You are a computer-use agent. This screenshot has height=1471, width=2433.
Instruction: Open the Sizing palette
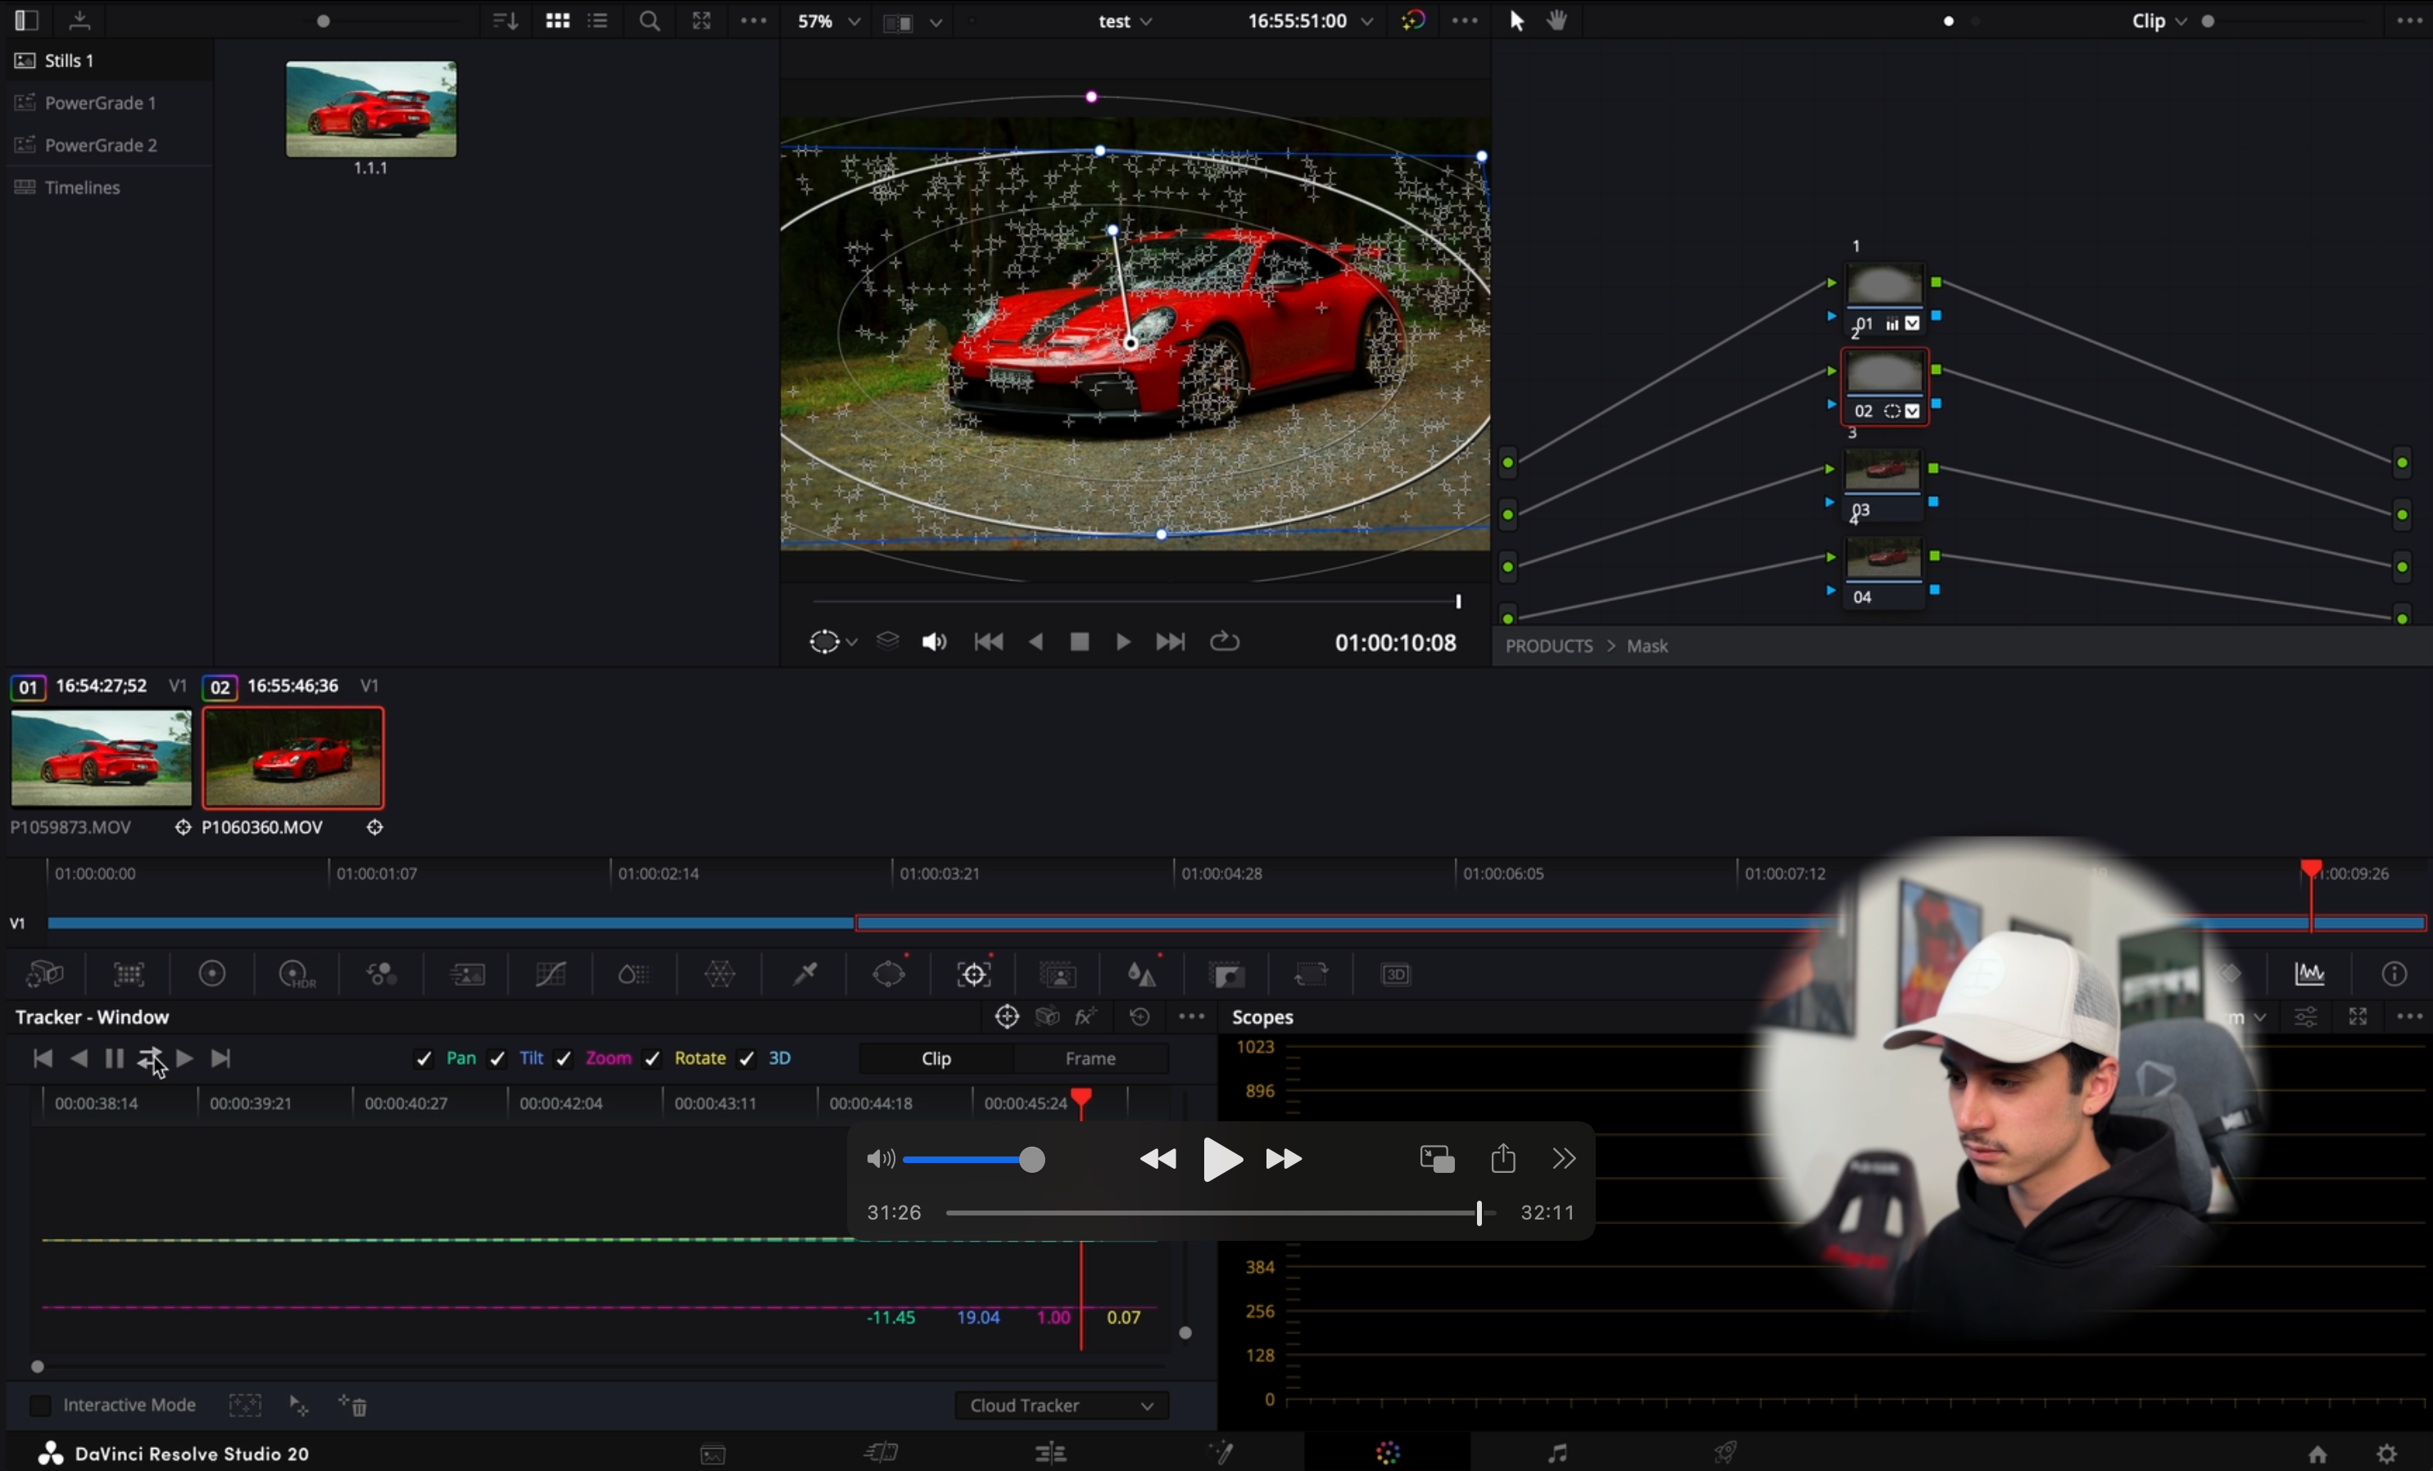click(1313, 975)
